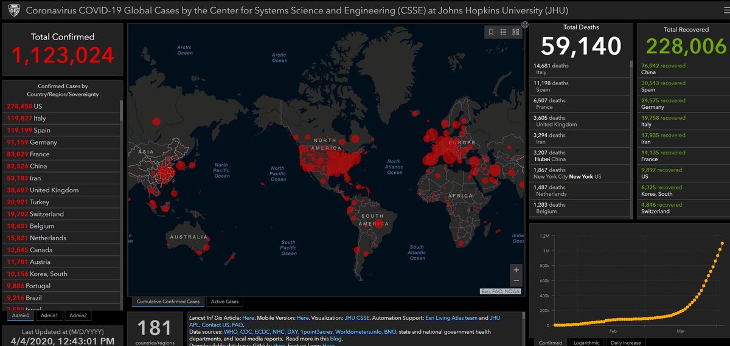730x346 pixels.
Task: Open the FAQ link
Action: tap(238, 325)
